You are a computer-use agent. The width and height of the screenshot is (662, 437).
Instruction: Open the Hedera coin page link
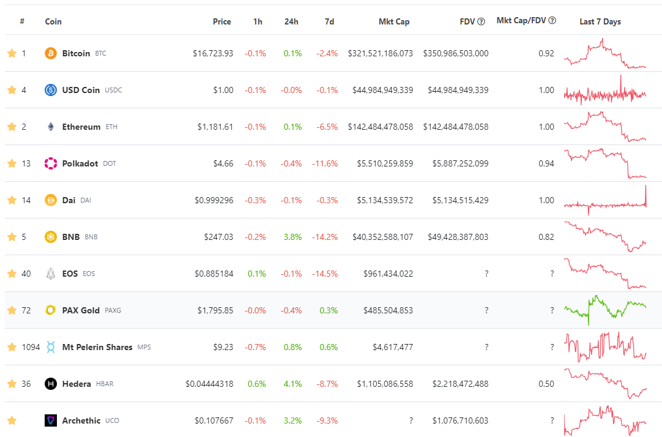pos(76,384)
